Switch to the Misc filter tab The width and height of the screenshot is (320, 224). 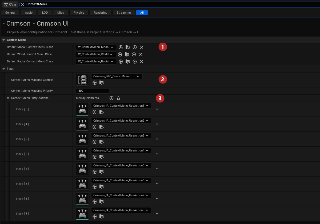(x=61, y=13)
